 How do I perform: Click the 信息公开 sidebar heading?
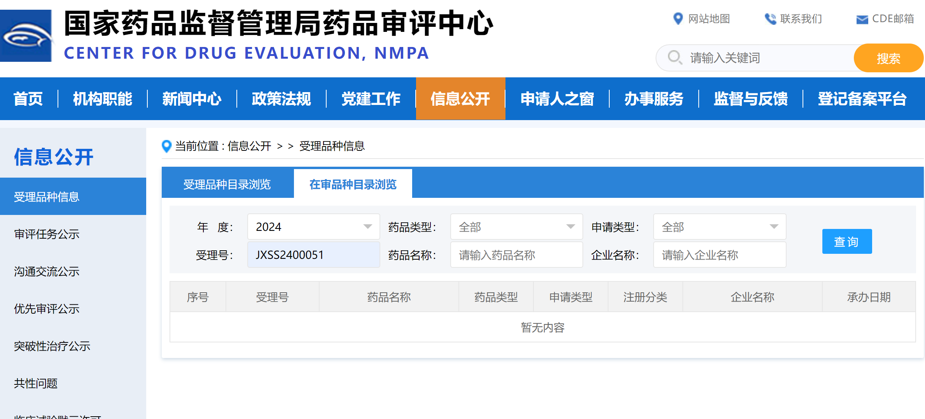[x=54, y=157]
